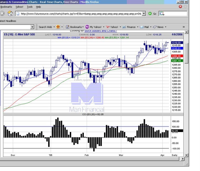Click the Finance chart icon

[124, 27]
